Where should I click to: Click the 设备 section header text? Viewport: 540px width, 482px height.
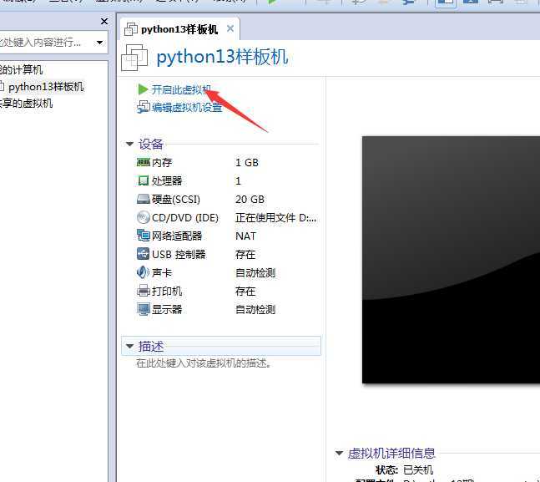(150, 144)
